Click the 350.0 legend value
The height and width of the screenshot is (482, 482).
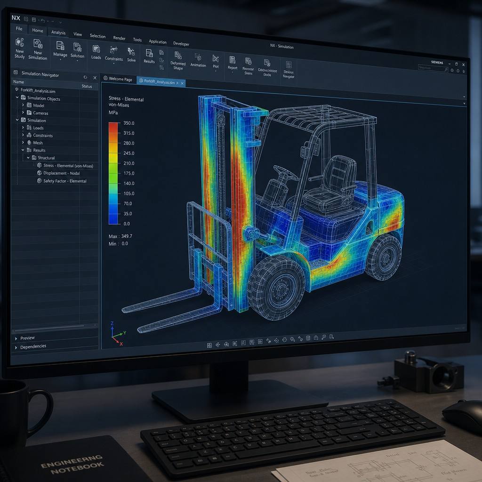point(129,123)
